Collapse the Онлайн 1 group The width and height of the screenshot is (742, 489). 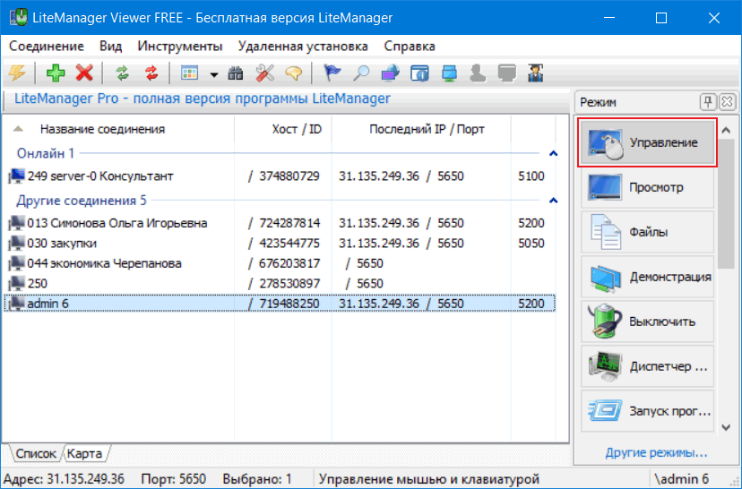point(553,153)
